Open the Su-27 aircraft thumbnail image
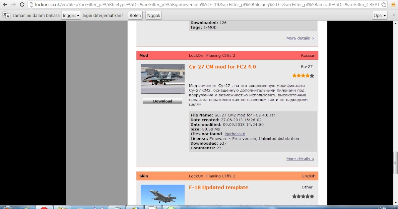Viewport: 398px width, 209px height. [163, 79]
